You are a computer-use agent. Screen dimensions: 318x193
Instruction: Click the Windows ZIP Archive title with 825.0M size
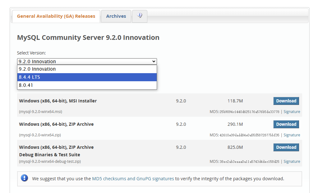point(56,147)
